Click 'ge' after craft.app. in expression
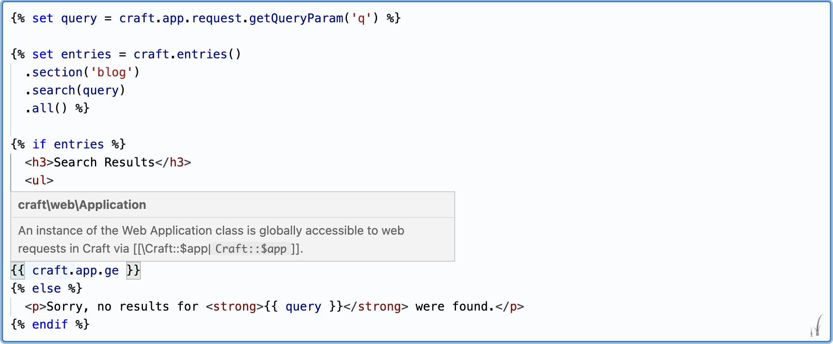The width and height of the screenshot is (833, 344). pyautogui.click(x=112, y=271)
